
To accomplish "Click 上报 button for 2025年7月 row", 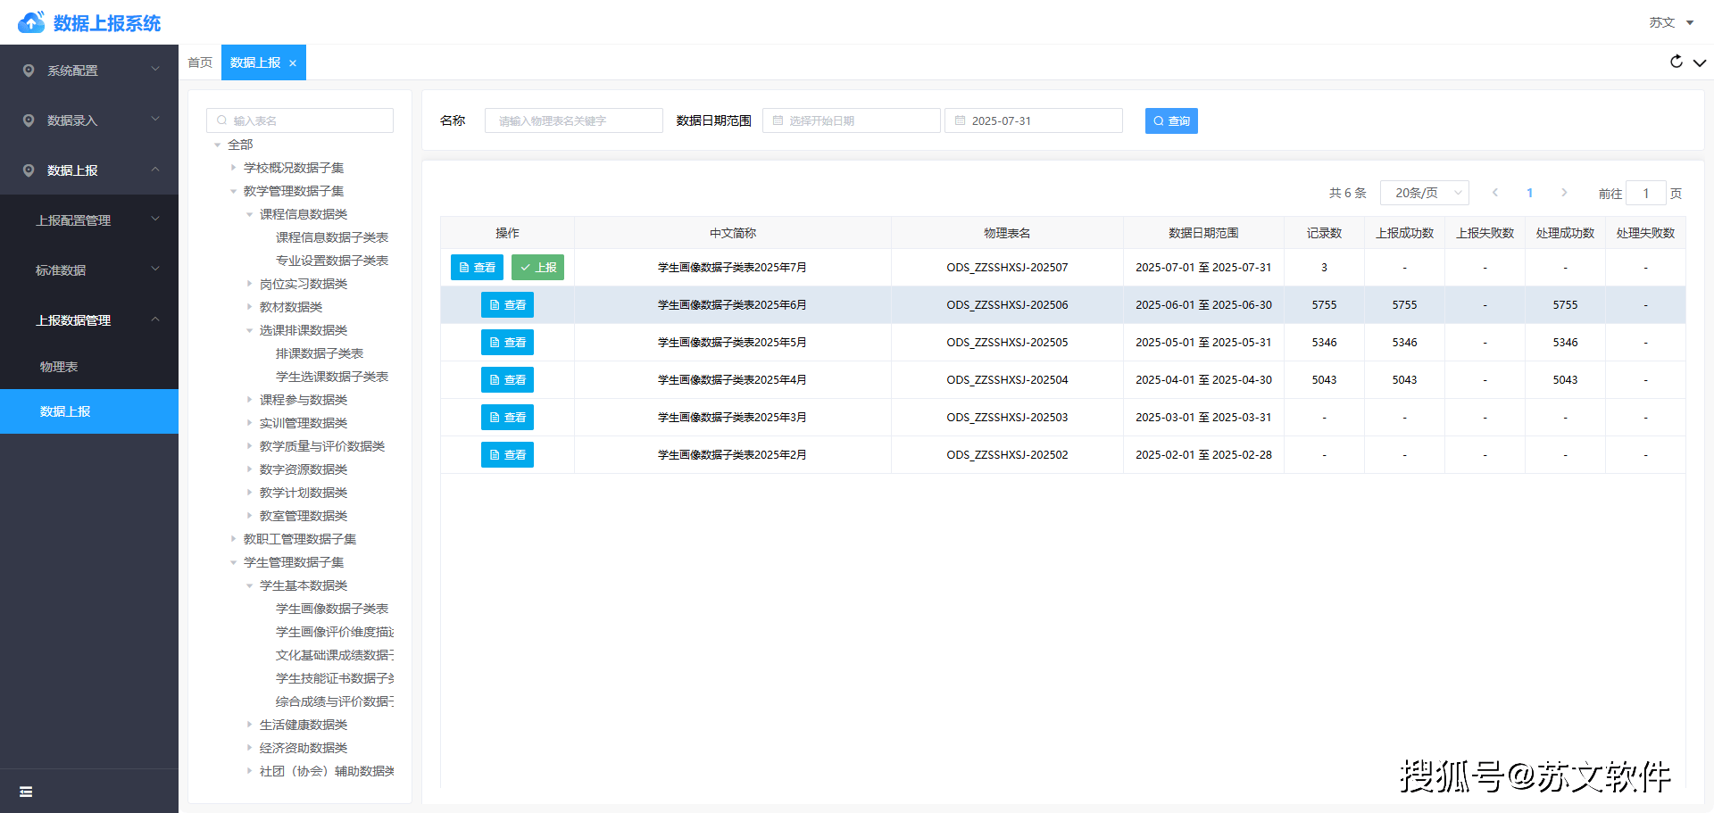I will coord(537,268).
